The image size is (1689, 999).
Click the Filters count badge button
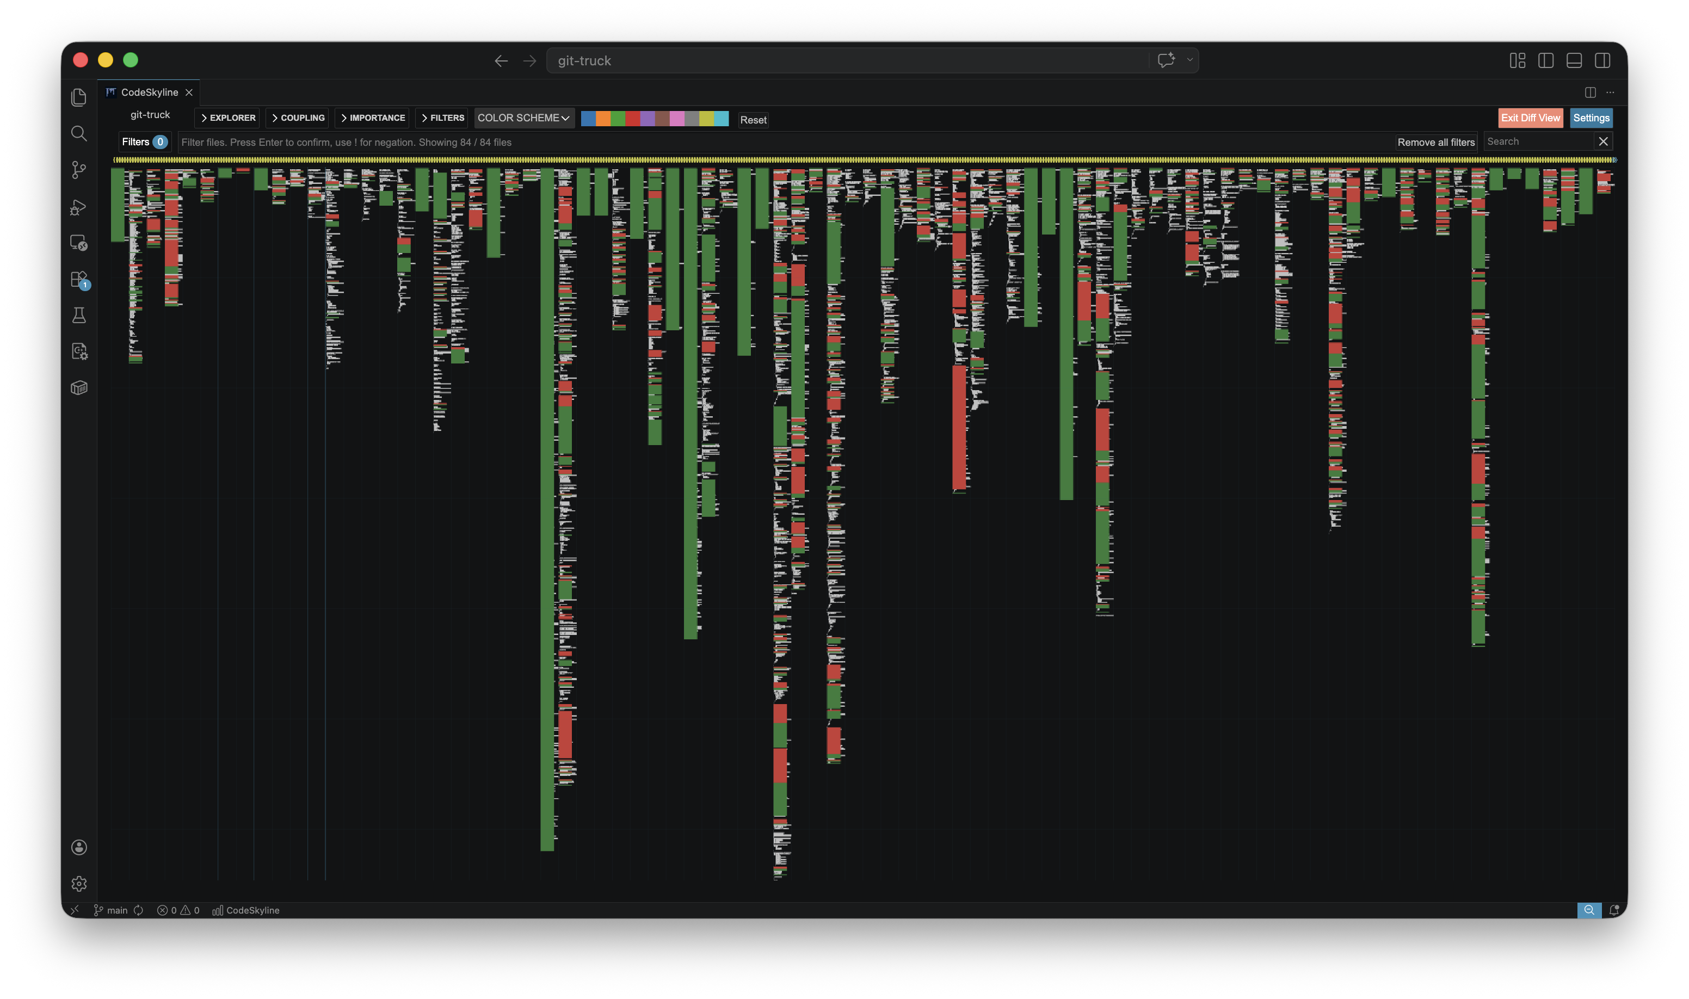point(144,142)
